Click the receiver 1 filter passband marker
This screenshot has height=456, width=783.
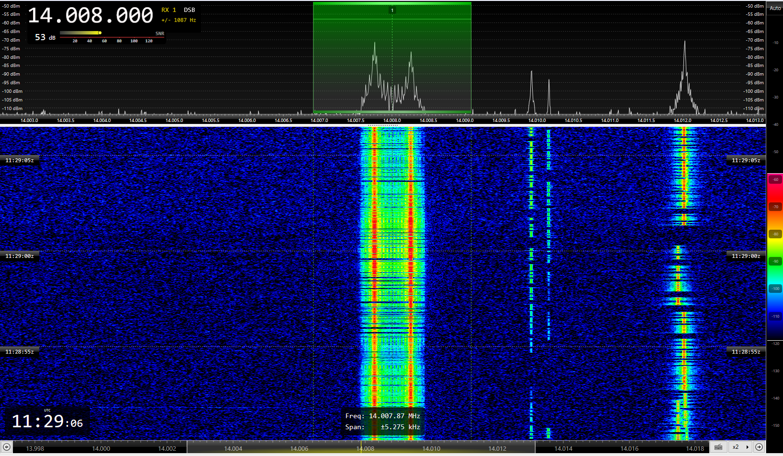pos(392,10)
